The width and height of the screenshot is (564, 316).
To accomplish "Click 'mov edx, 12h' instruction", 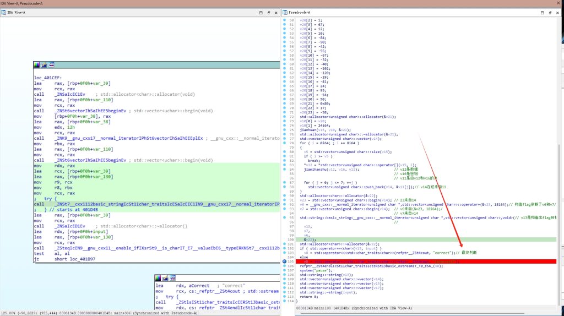I will point(55,127).
